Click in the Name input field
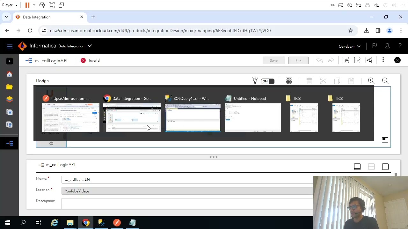Viewport: 408px width, 229px height. point(187,180)
